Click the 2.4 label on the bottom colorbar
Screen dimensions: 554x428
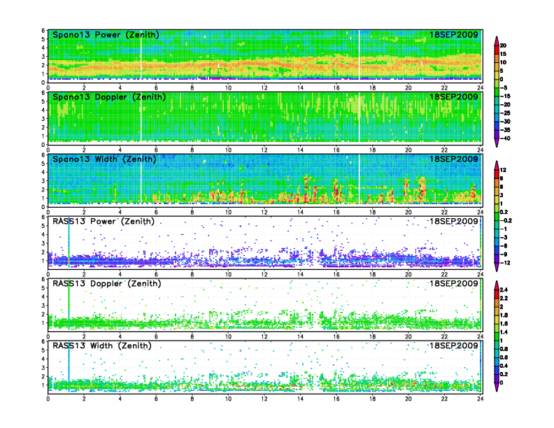tap(504, 290)
